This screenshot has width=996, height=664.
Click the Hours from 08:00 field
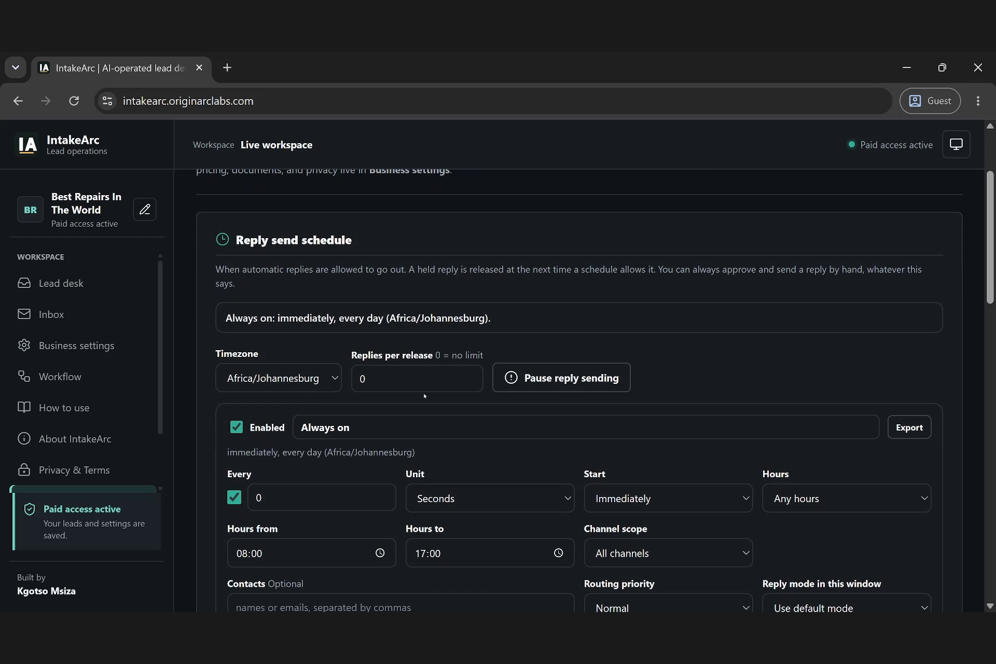pyautogui.click(x=311, y=553)
